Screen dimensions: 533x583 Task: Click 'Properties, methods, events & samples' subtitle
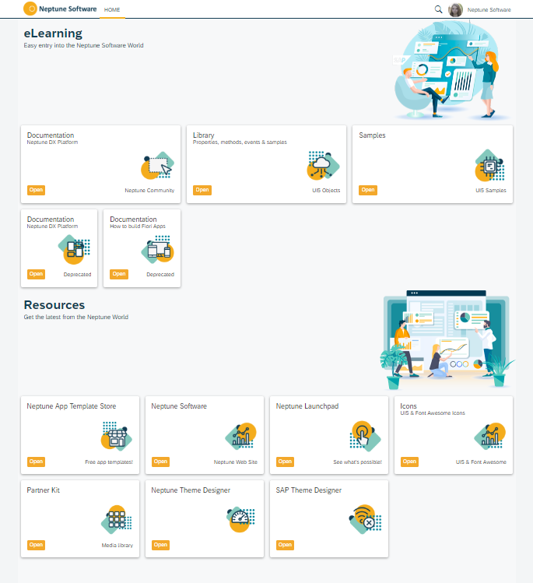pos(240,142)
